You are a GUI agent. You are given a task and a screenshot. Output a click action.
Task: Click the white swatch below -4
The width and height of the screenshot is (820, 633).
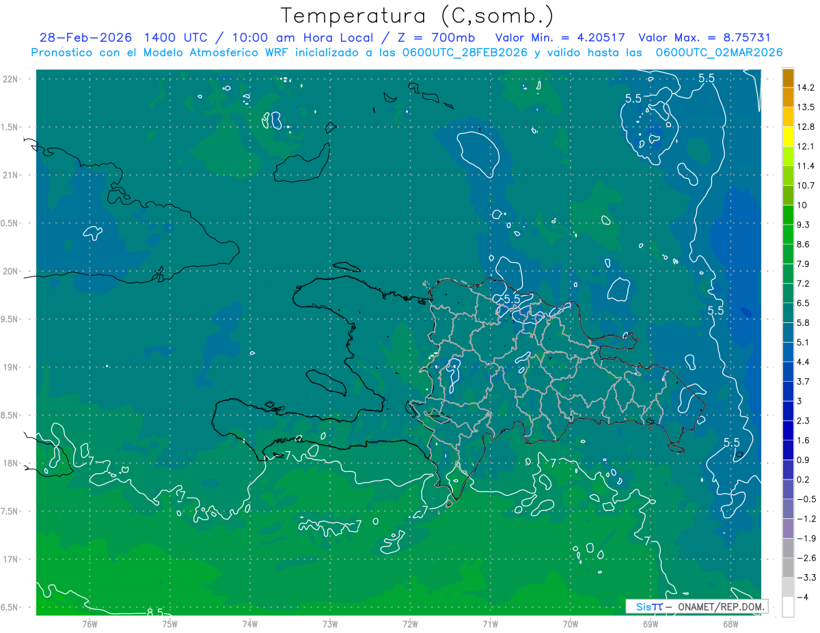point(788,607)
